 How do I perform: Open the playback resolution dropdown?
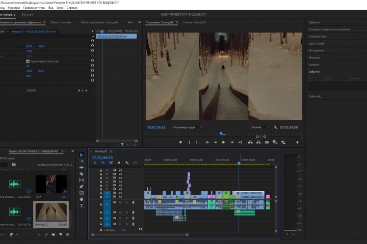click(261, 127)
